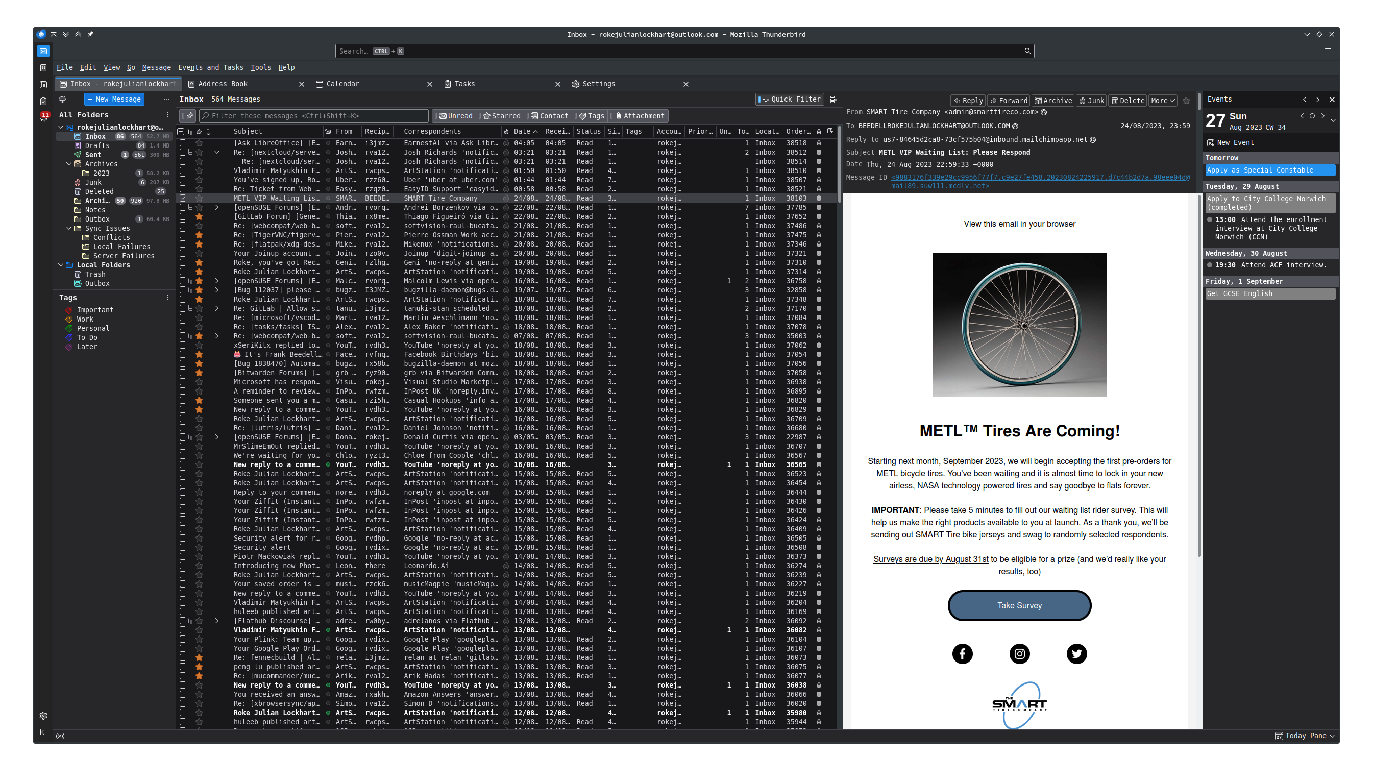1373x783 pixels.
Task: Open the Calendar space icon in sidebar
Action: click(43, 84)
